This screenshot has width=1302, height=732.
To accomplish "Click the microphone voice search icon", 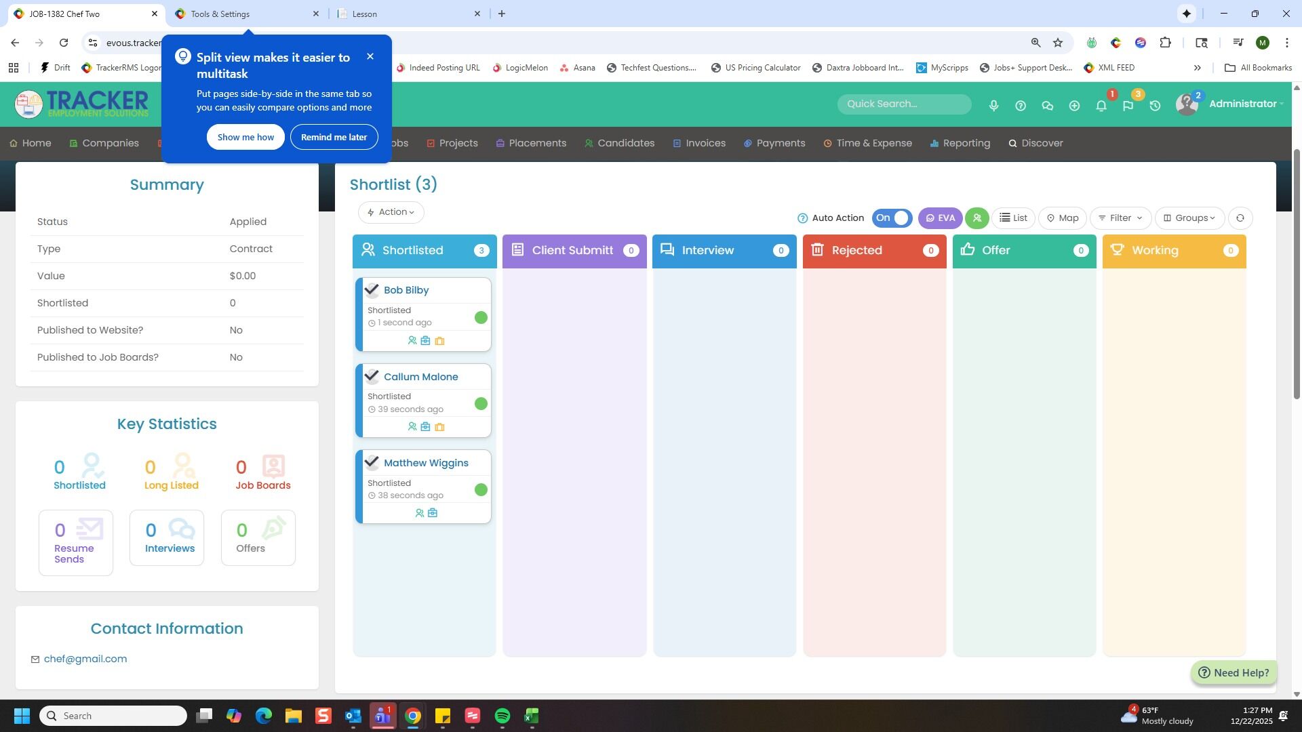I will click(993, 106).
